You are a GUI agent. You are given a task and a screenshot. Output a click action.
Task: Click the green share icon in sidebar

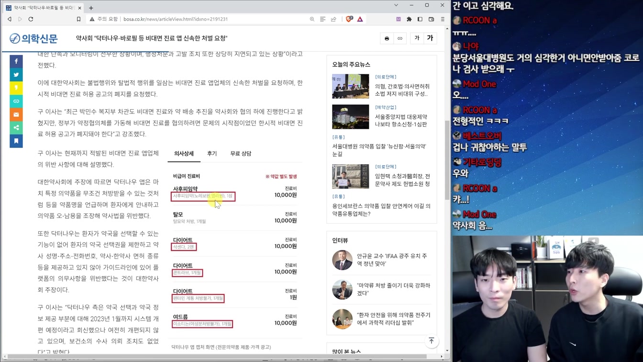pos(16,128)
